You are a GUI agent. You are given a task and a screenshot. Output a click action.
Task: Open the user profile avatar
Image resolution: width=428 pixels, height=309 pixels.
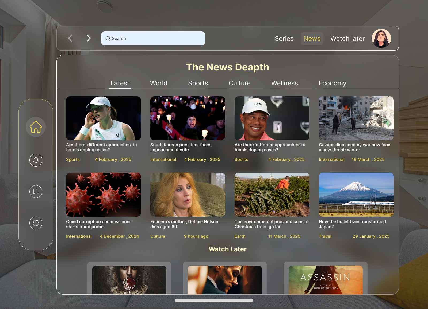pos(381,38)
